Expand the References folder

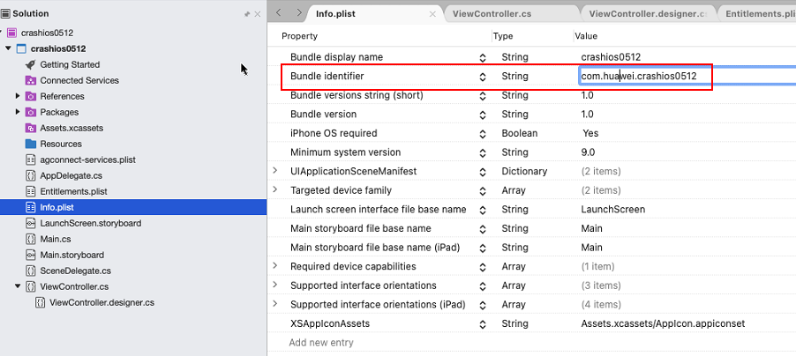[x=18, y=96]
